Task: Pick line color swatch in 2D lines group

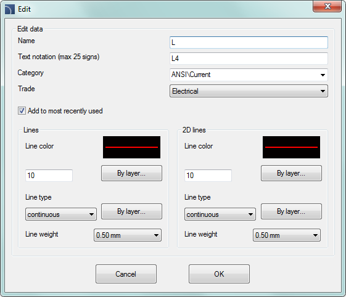Action: coord(291,147)
